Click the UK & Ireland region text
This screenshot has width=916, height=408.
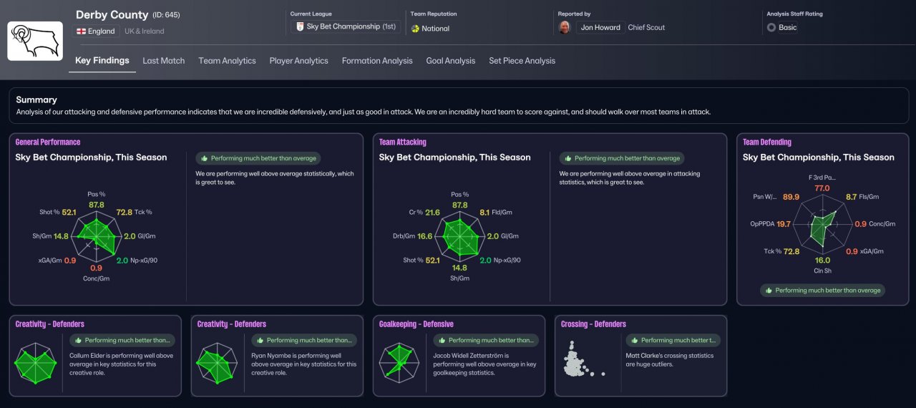144,31
